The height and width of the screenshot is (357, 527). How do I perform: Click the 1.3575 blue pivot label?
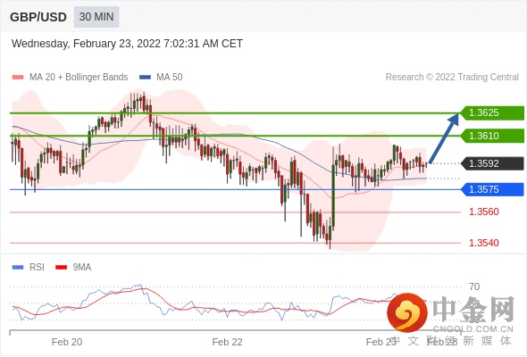(x=492, y=189)
